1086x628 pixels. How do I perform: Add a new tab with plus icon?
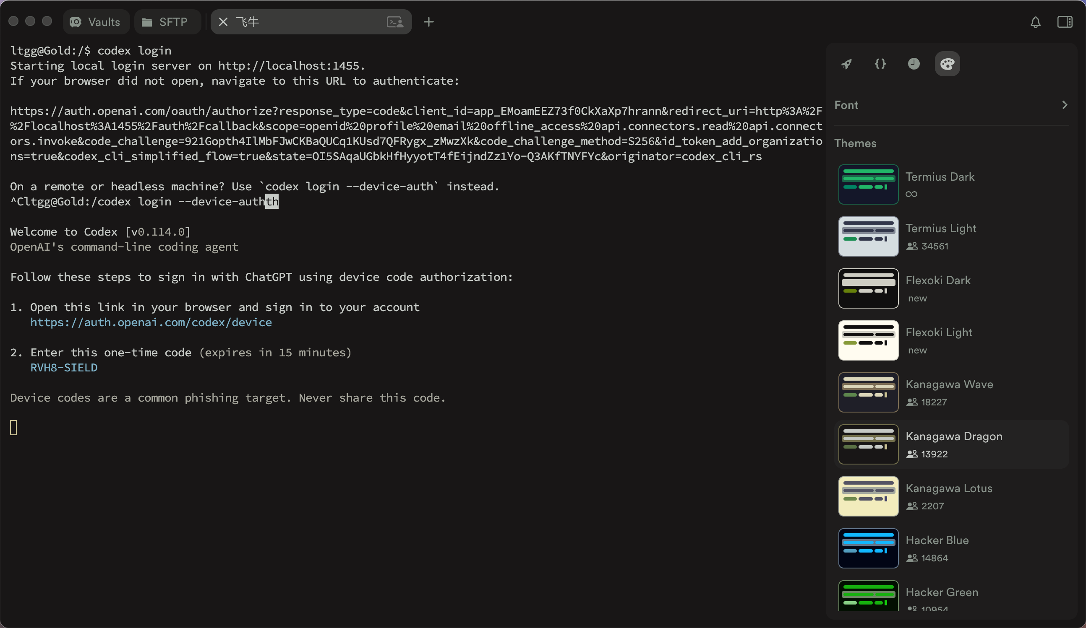[428, 22]
